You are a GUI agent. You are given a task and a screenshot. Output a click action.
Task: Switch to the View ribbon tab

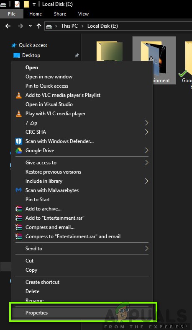tap(83, 14)
